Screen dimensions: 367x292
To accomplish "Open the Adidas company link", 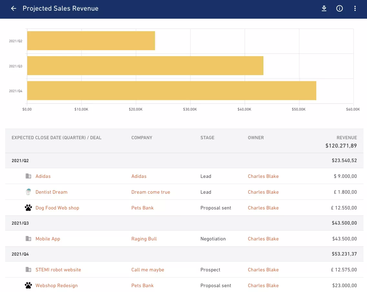I will [139, 176].
